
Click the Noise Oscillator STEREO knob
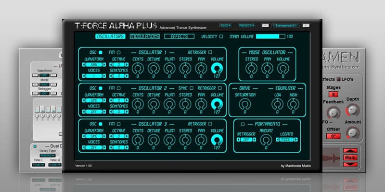click(251, 69)
